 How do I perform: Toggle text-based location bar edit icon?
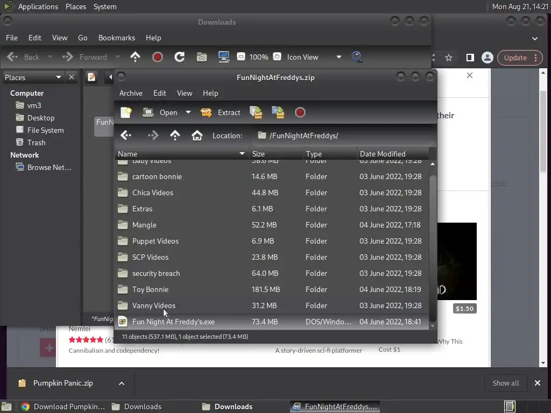tap(91, 77)
